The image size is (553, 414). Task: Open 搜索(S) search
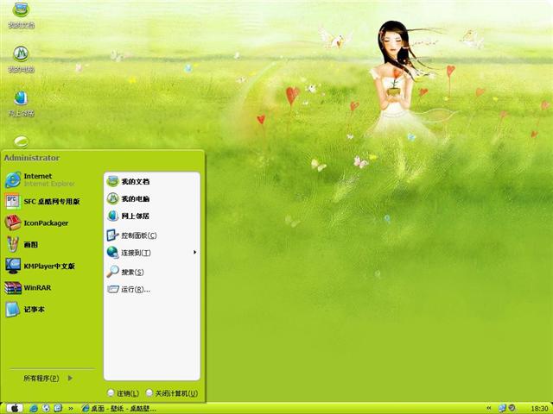point(125,272)
